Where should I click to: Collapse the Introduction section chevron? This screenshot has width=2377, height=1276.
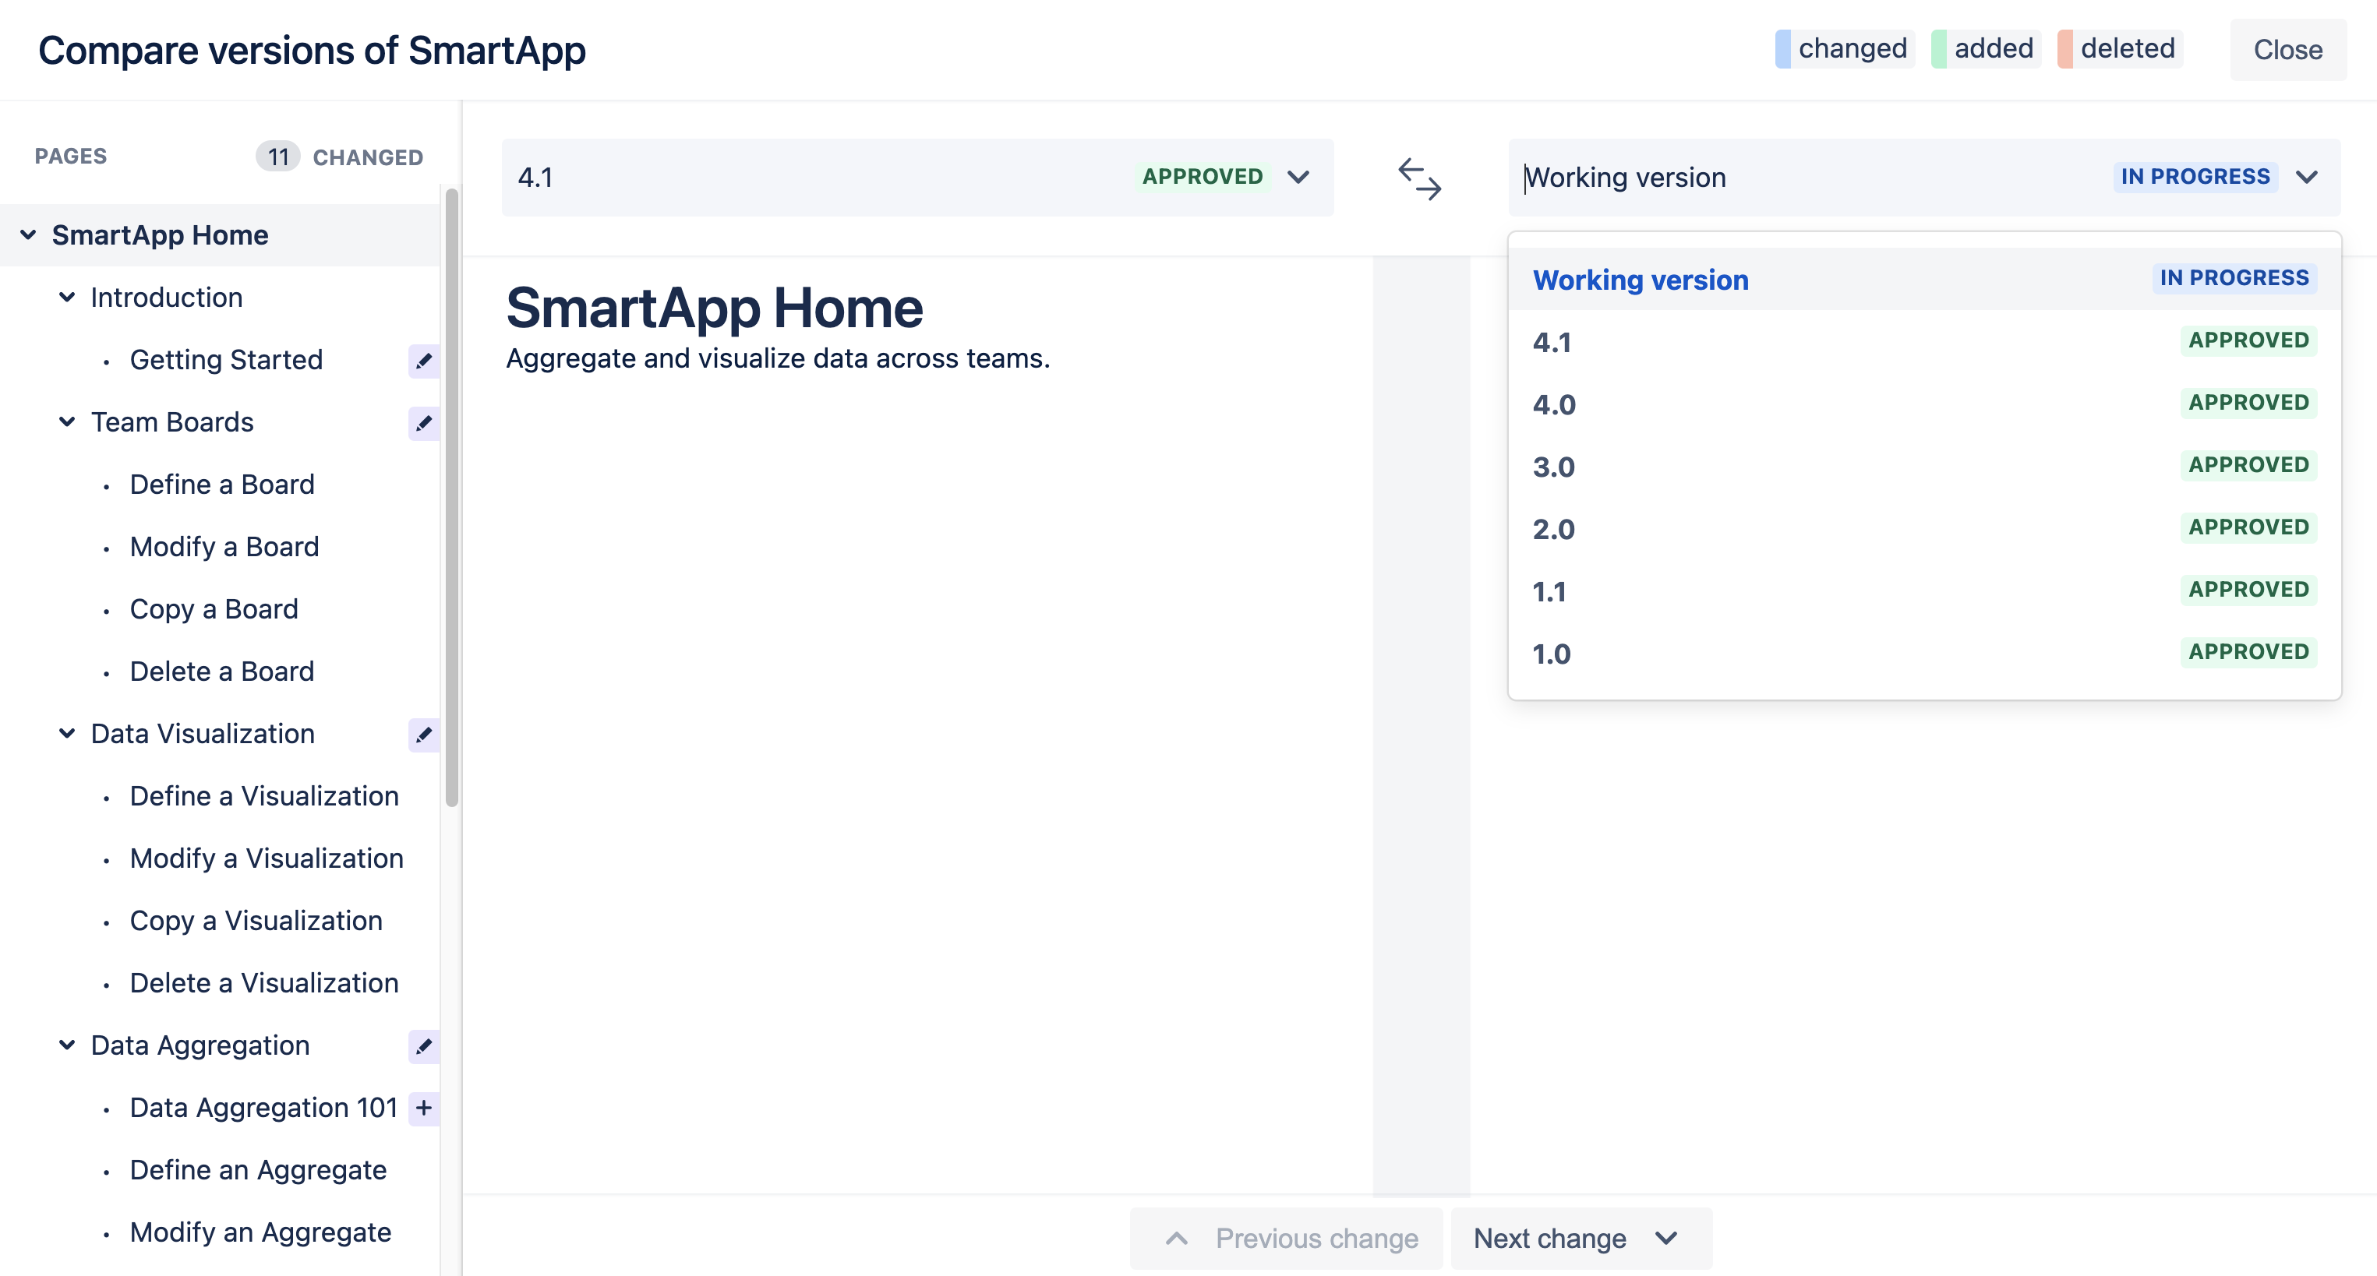click(65, 297)
